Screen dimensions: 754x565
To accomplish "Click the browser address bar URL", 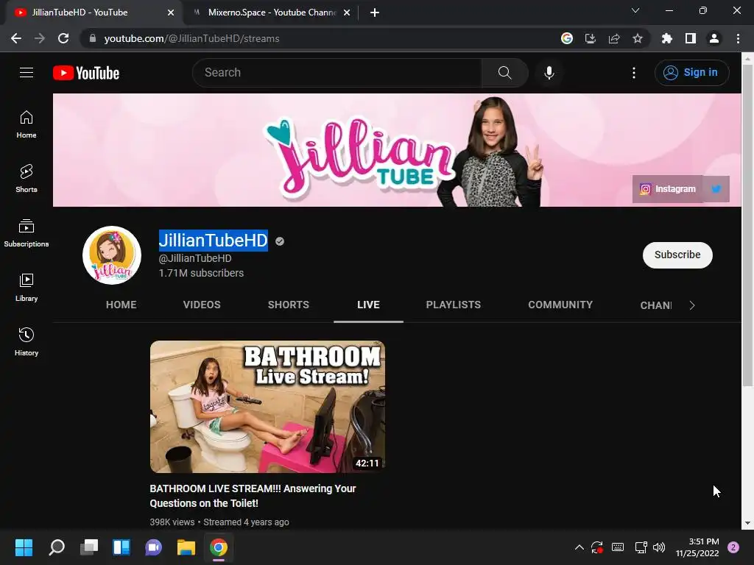I will 191,38.
